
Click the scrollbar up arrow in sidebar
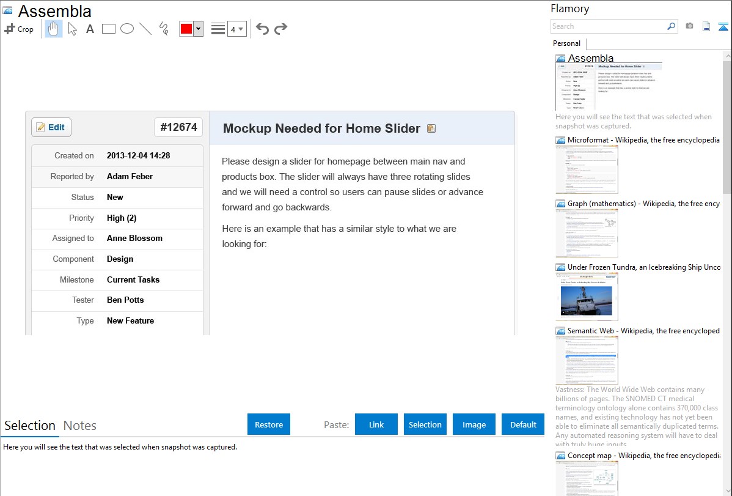(x=727, y=56)
